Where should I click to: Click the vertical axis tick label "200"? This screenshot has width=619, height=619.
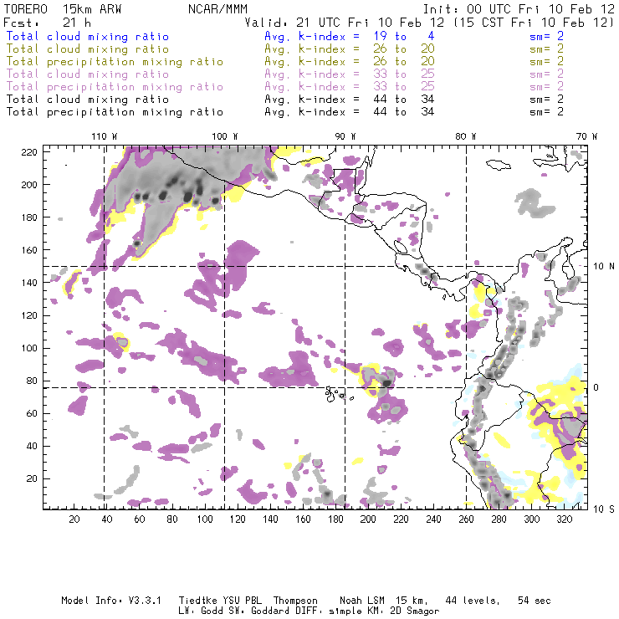tap(29, 185)
